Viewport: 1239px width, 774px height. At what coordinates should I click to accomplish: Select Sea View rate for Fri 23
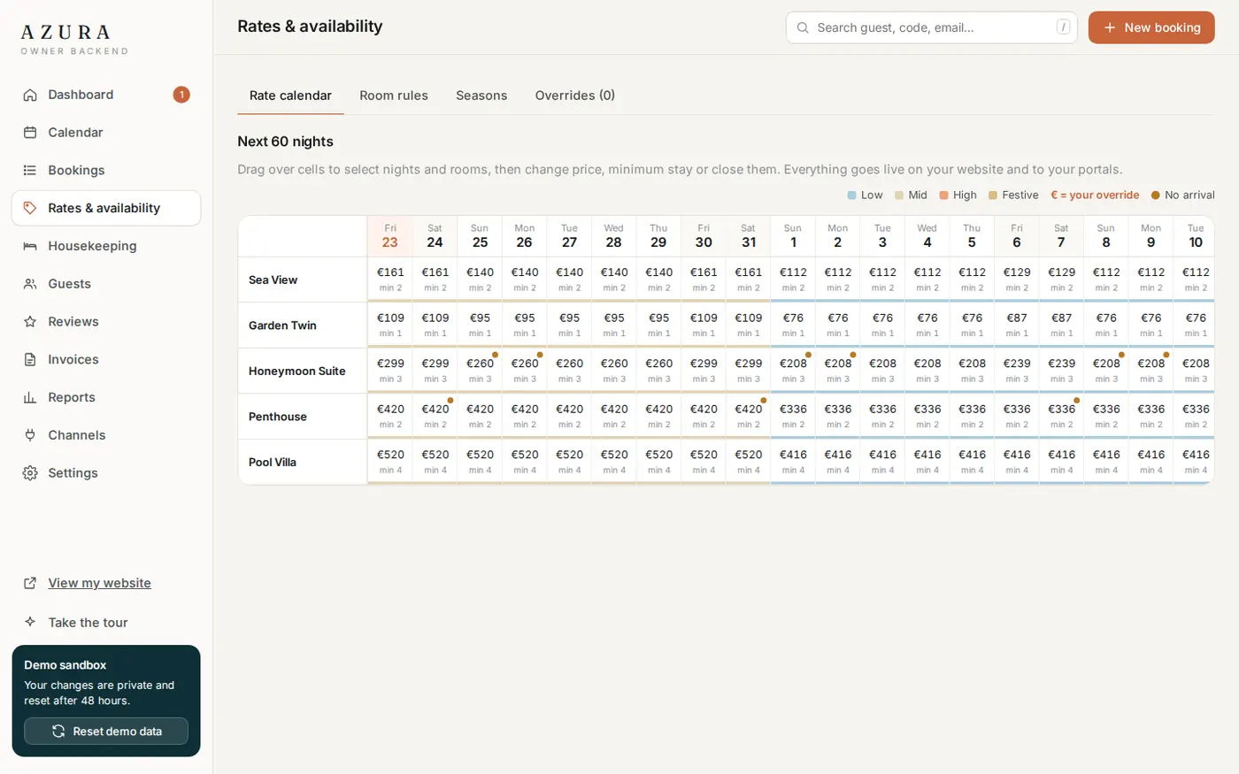point(390,280)
